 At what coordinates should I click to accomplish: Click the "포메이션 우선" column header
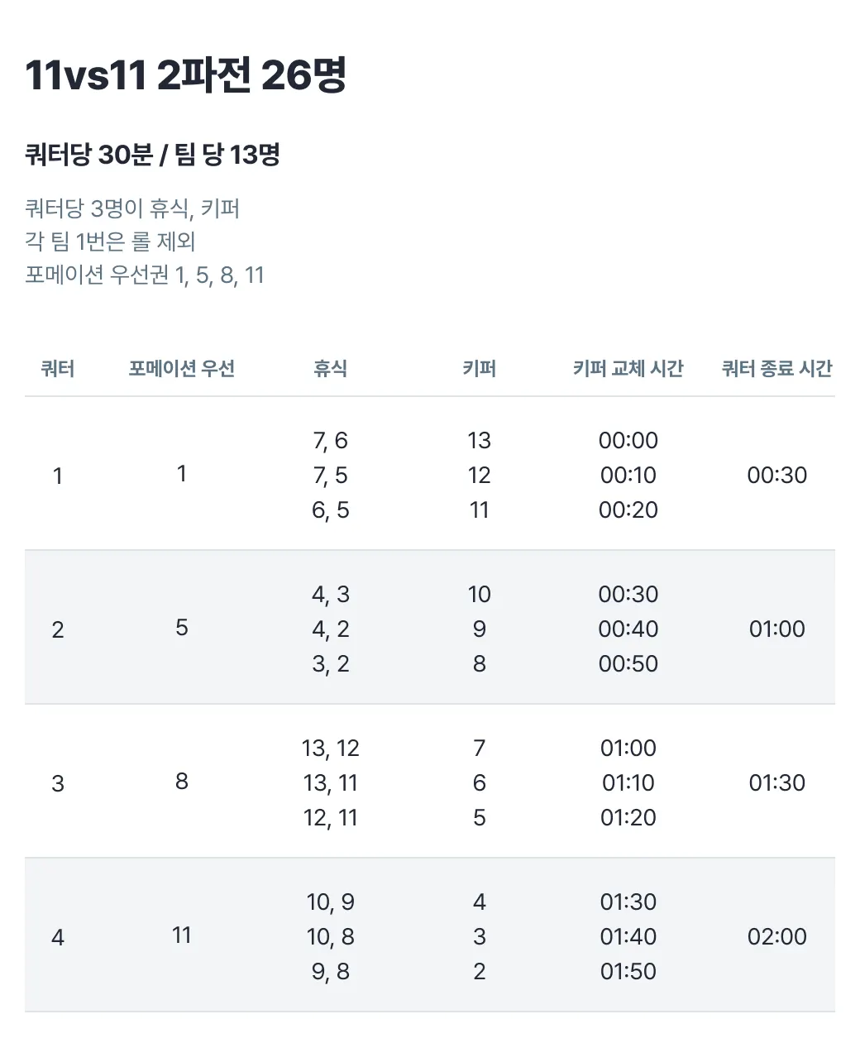pos(182,369)
